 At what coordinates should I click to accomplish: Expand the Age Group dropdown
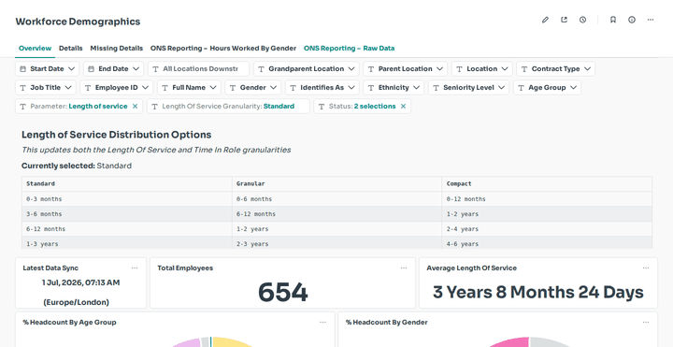tap(547, 88)
